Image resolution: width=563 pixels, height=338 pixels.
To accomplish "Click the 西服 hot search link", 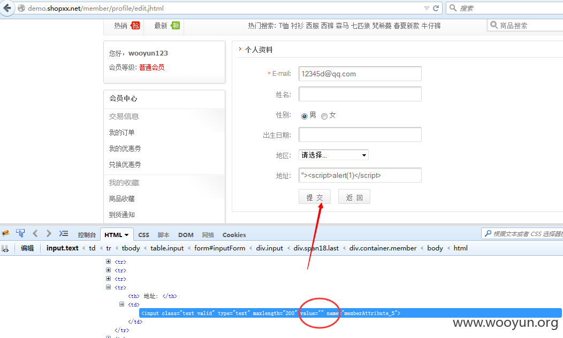I will pyautogui.click(x=313, y=26).
